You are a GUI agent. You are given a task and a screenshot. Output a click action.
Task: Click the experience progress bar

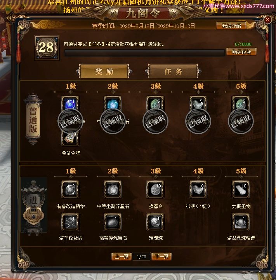click(x=144, y=53)
